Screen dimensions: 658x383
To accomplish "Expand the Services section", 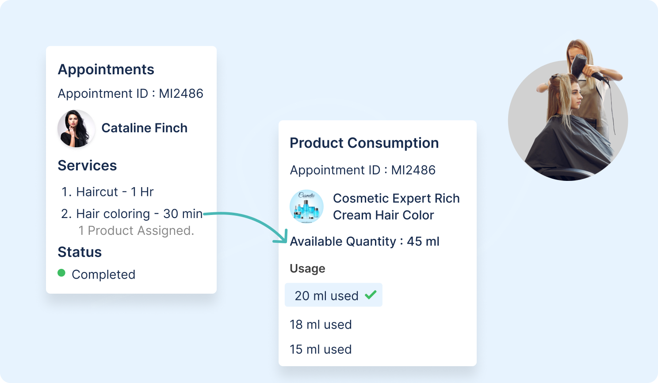I will pyautogui.click(x=87, y=165).
